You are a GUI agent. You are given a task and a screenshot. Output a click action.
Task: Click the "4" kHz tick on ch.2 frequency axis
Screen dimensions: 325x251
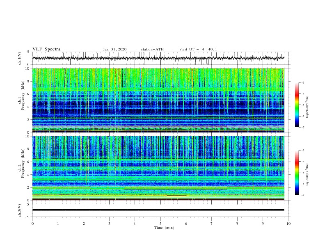pyautogui.click(x=29, y=175)
